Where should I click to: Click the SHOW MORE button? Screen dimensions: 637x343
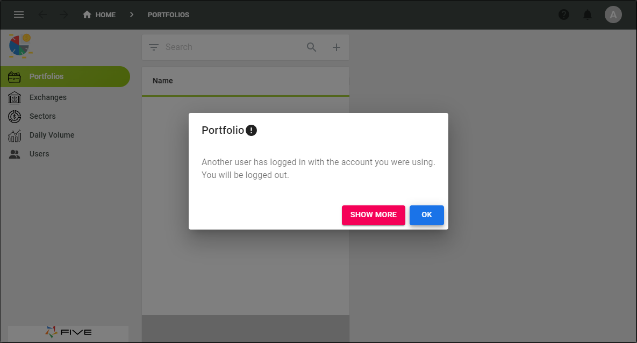[374, 215]
